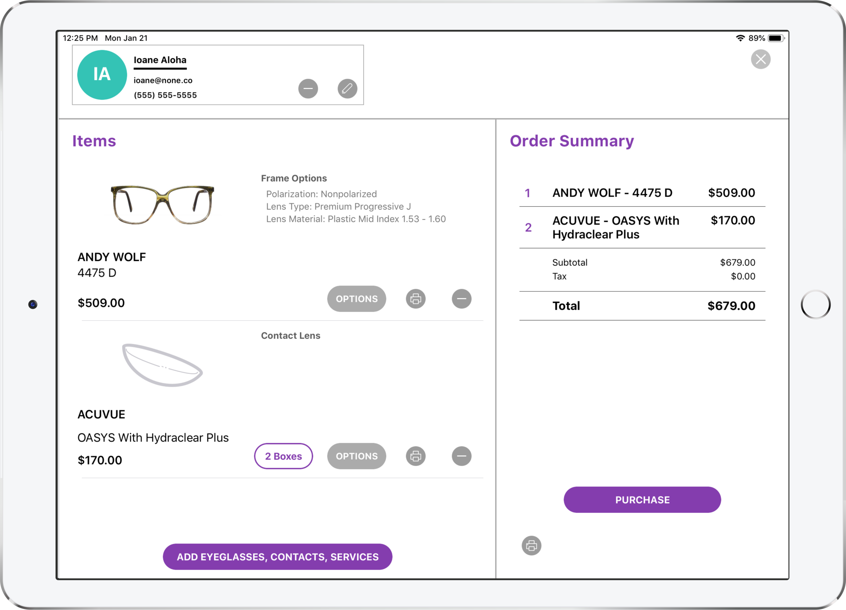Tap the Total $679.00 amount
Viewport: 846px width, 610px height.
tap(731, 306)
